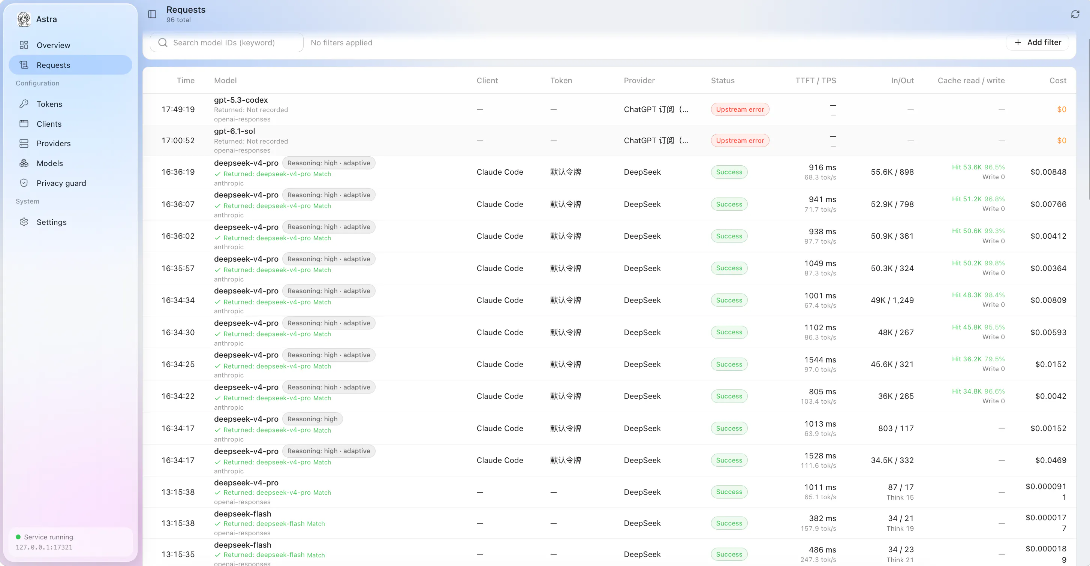1090x566 pixels.
Task: Click Reasoning: high badge at 16:34:17
Action: [x=312, y=419]
